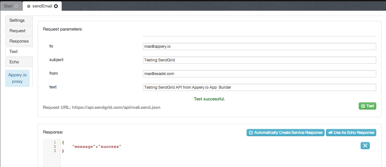Click the 'from' email input field
The height and width of the screenshot is (167, 386).
point(259,74)
